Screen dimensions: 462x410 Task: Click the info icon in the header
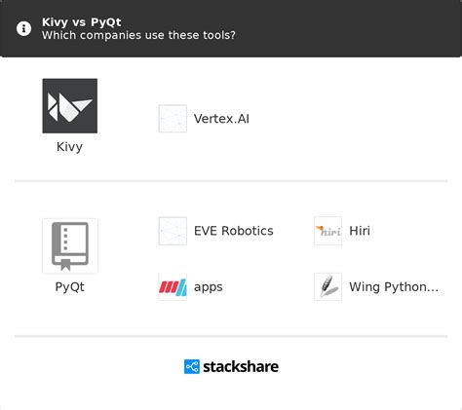click(x=23, y=28)
